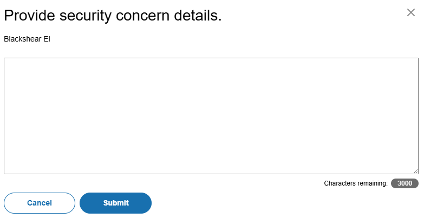Click the "Blackshear El" school name text
Viewport: 424px width, 219px height.
tap(27, 39)
